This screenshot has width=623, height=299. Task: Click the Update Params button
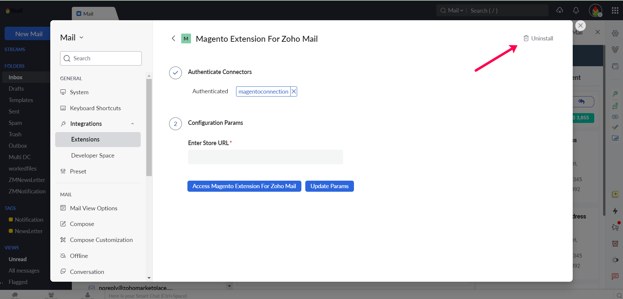pyautogui.click(x=329, y=186)
